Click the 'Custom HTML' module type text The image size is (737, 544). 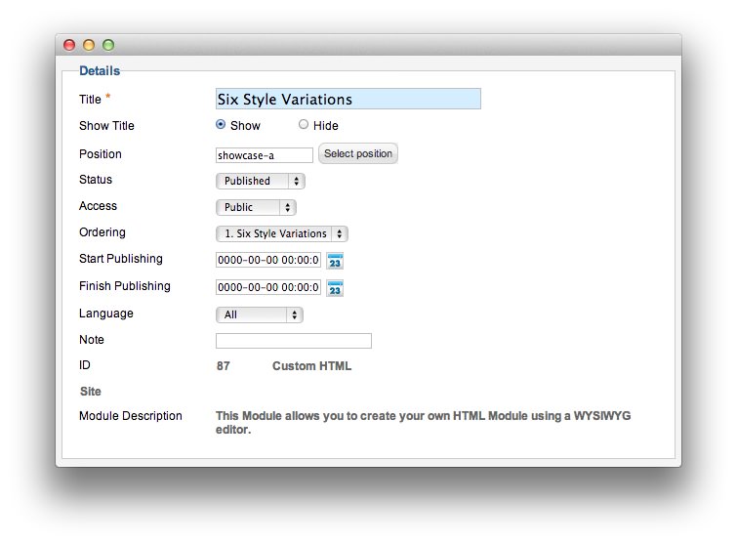pos(311,366)
